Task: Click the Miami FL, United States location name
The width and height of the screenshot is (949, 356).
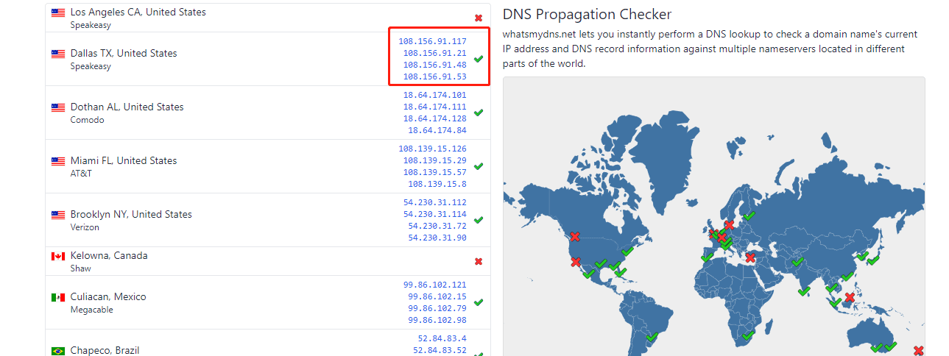Action: pyautogui.click(x=124, y=160)
